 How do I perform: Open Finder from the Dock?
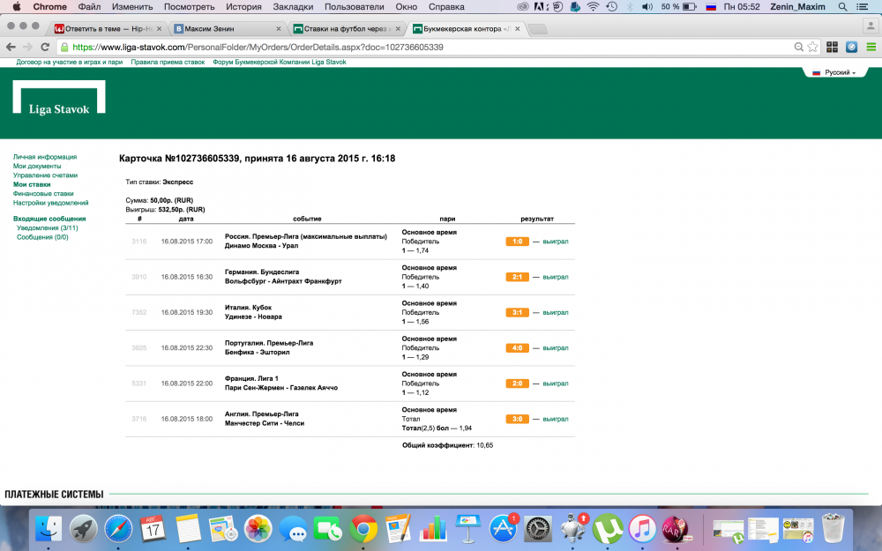49,529
